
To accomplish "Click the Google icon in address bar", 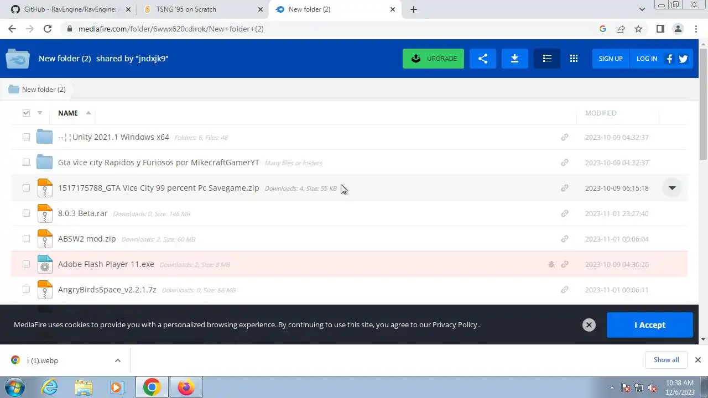I will pyautogui.click(x=603, y=29).
